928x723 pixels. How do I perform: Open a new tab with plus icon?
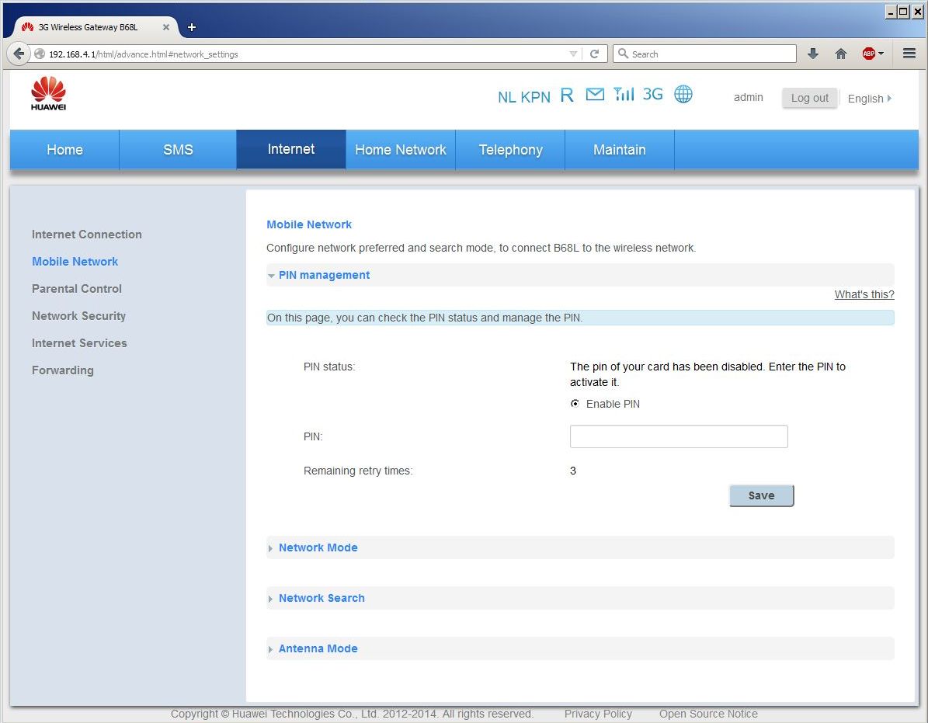pos(192,27)
